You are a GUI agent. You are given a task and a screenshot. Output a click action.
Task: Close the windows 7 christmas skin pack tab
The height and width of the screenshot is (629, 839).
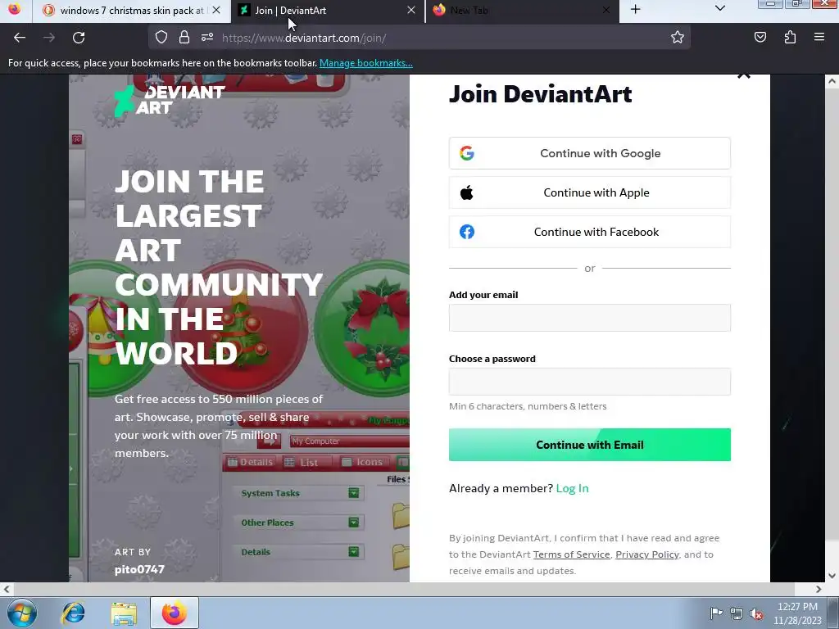point(216,10)
